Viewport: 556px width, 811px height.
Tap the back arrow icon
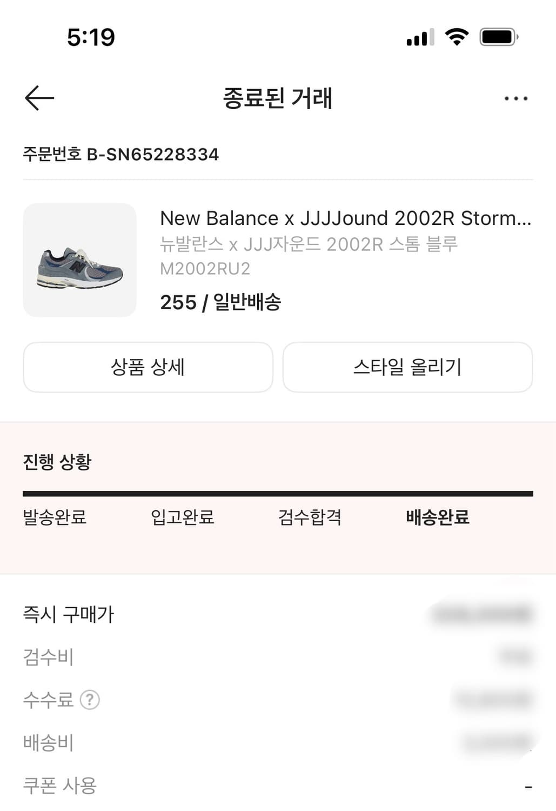point(39,98)
